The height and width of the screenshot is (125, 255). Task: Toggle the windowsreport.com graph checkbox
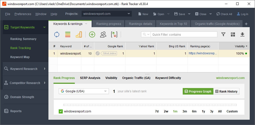coord(61,111)
